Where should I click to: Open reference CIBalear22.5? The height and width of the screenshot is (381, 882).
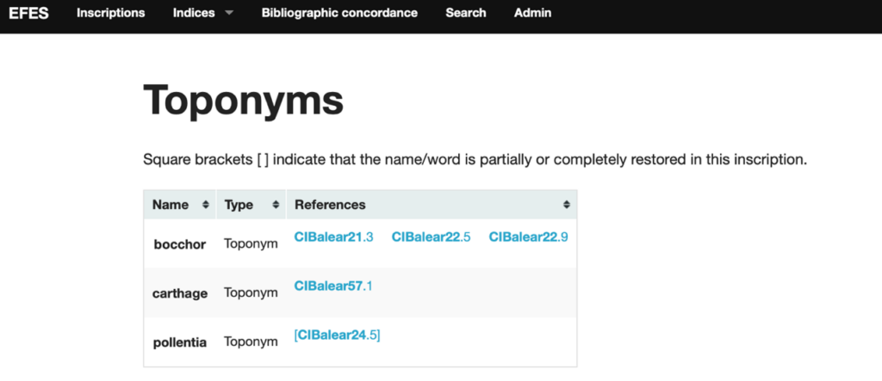point(431,237)
